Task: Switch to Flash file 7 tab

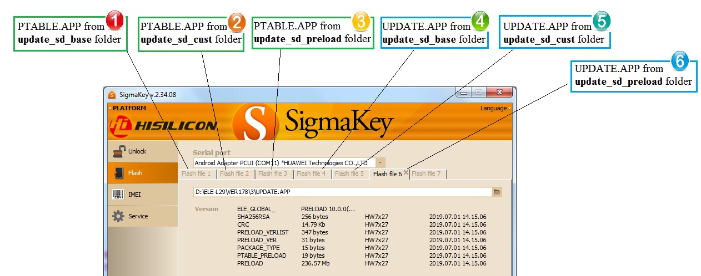Action: pyautogui.click(x=428, y=173)
